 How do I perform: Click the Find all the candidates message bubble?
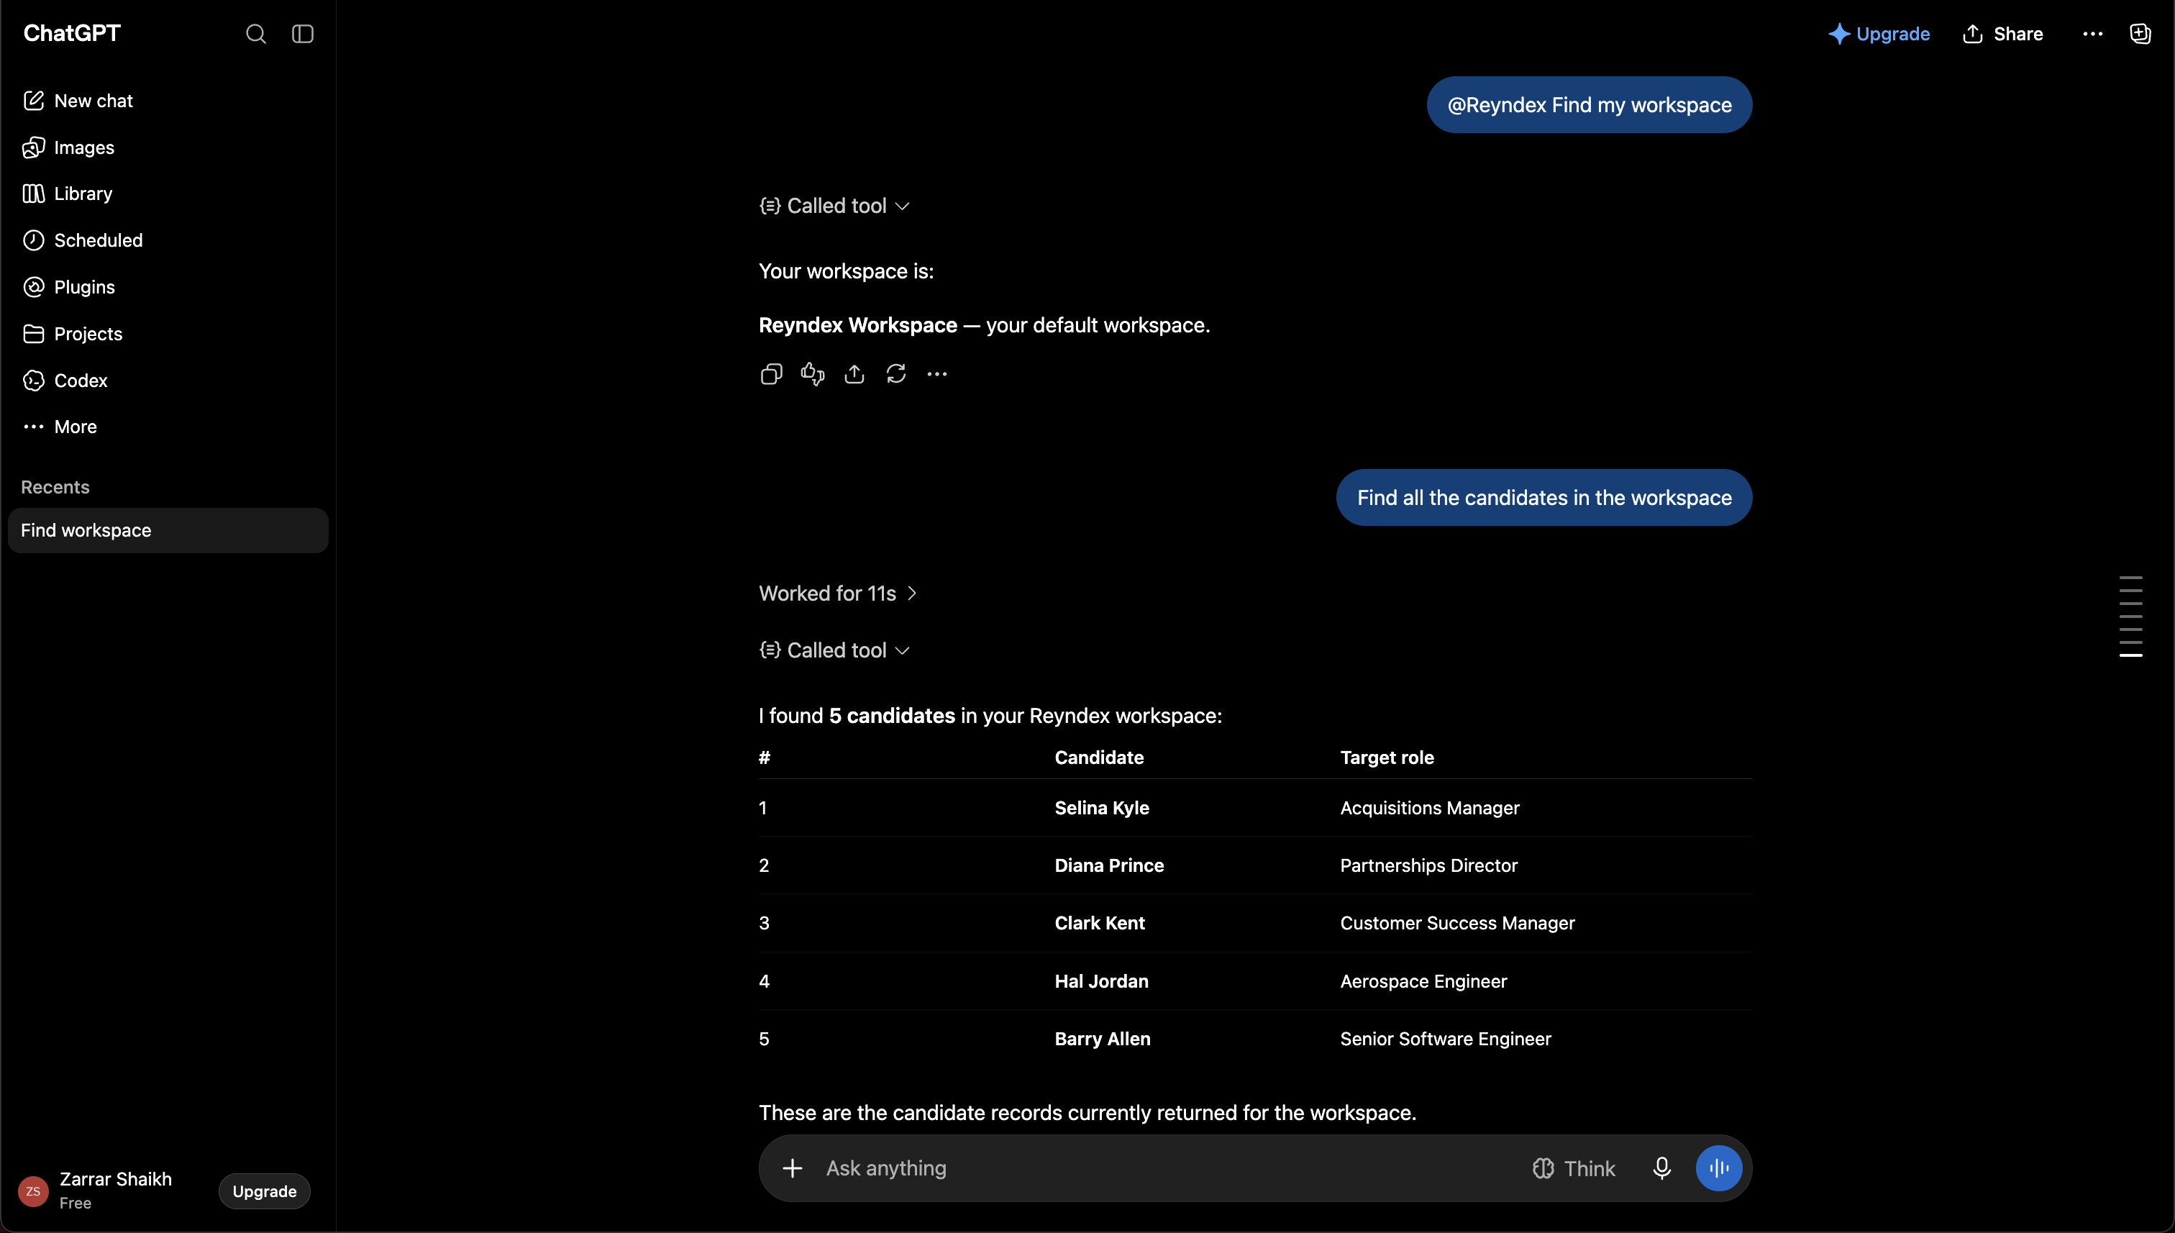[x=1544, y=498]
